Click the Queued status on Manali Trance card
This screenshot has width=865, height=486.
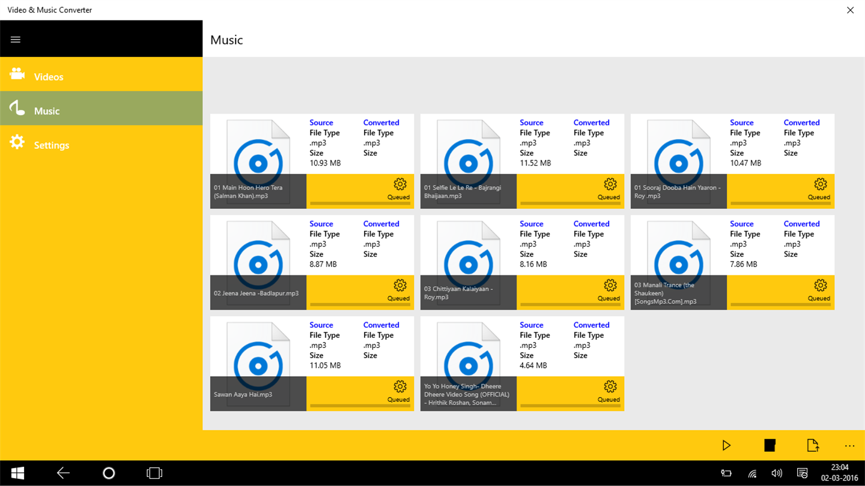pyautogui.click(x=819, y=298)
